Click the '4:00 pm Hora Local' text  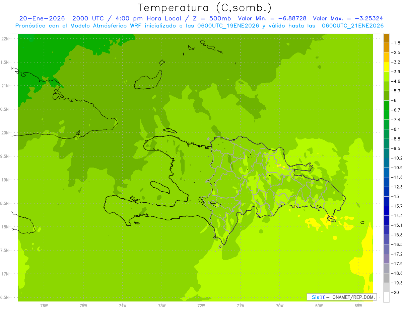click(149, 18)
